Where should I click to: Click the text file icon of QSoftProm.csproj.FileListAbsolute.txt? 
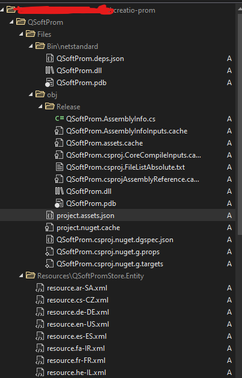pos(60,167)
